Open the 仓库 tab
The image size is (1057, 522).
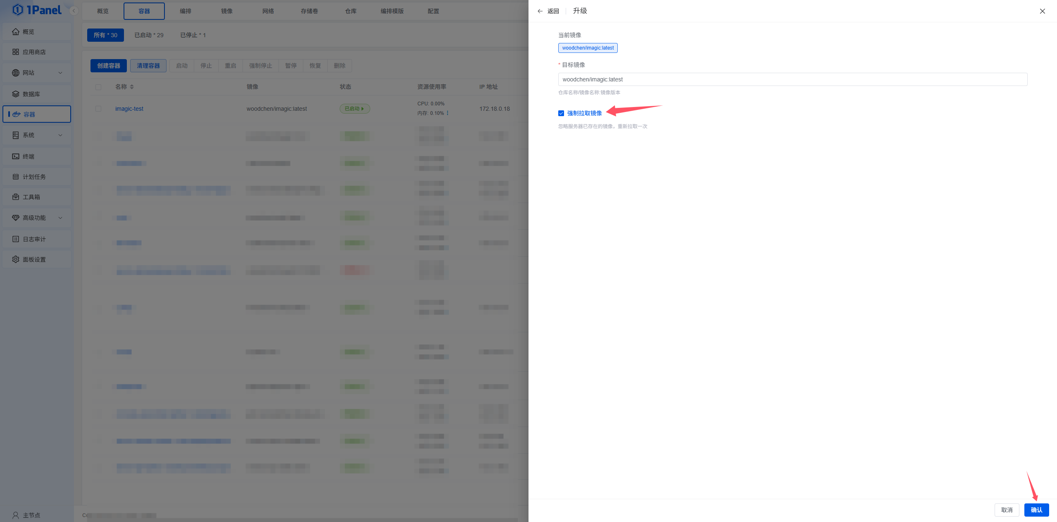point(351,11)
